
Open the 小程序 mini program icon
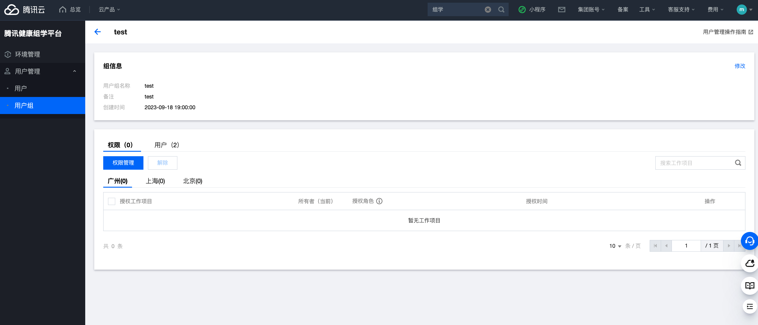522,10
